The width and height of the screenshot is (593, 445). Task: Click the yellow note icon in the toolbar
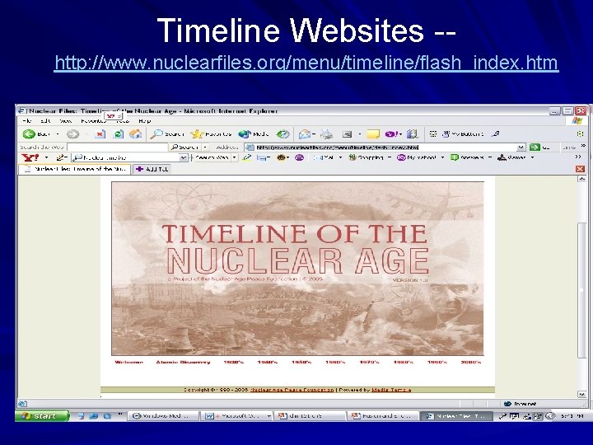(373, 134)
